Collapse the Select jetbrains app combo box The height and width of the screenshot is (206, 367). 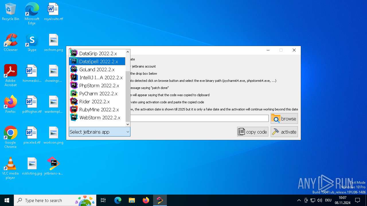pyautogui.click(x=99, y=132)
